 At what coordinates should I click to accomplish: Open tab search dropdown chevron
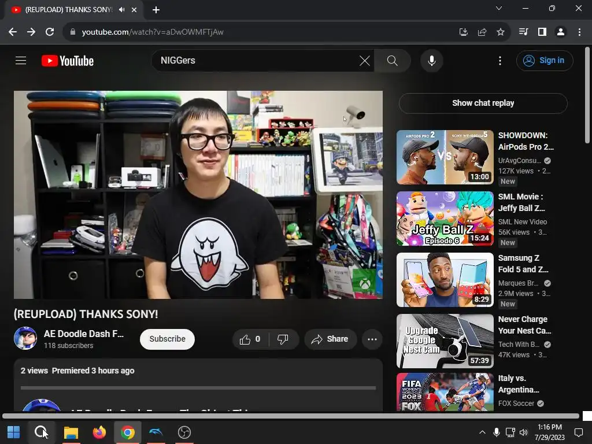499,8
